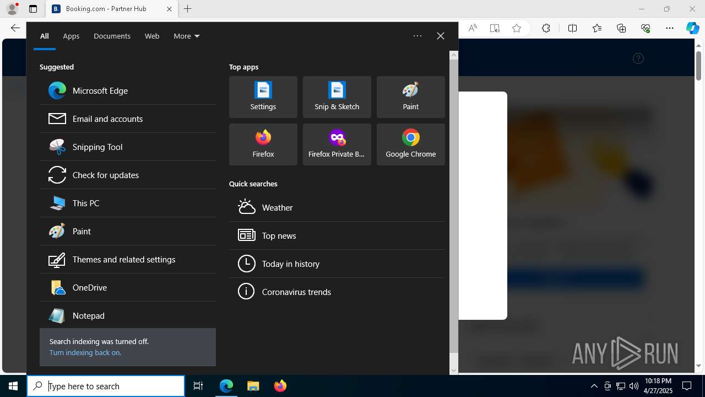
Task: Open immersive reader icon in address bar
Action: coord(495,28)
